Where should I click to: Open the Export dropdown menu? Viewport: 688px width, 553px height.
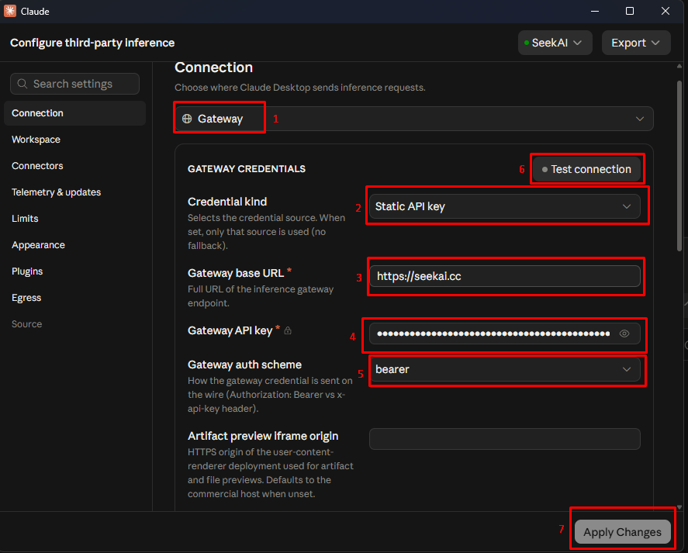click(x=636, y=43)
